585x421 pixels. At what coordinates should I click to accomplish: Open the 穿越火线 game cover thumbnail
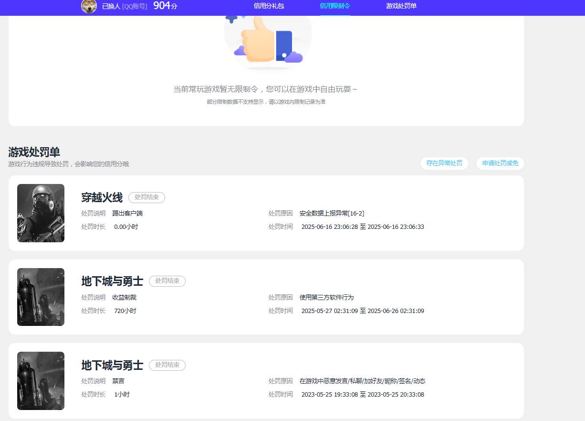pyautogui.click(x=41, y=213)
